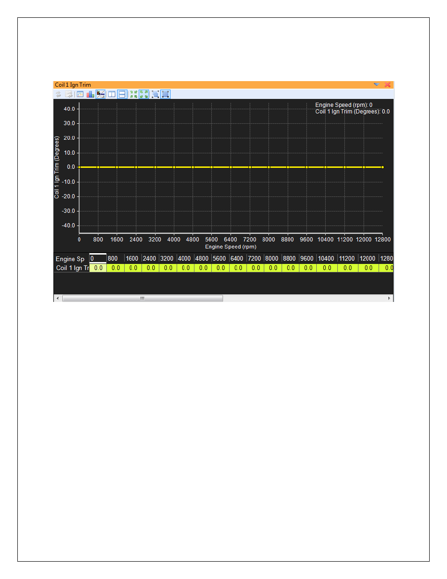Click the 1600 engine speed table header

133,258
